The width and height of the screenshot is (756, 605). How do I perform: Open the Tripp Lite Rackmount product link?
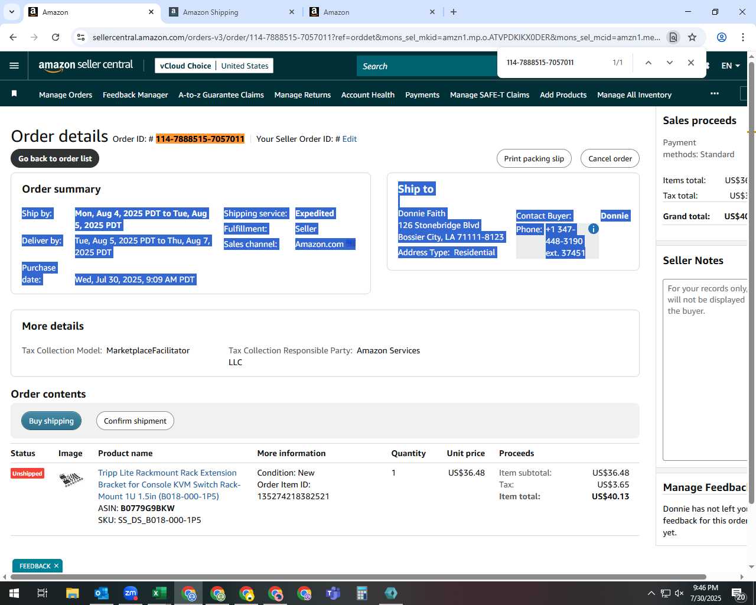(170, 484)
